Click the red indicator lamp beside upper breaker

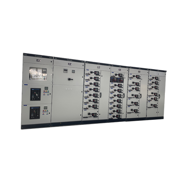pyautogui.click(x=44, y=91)
